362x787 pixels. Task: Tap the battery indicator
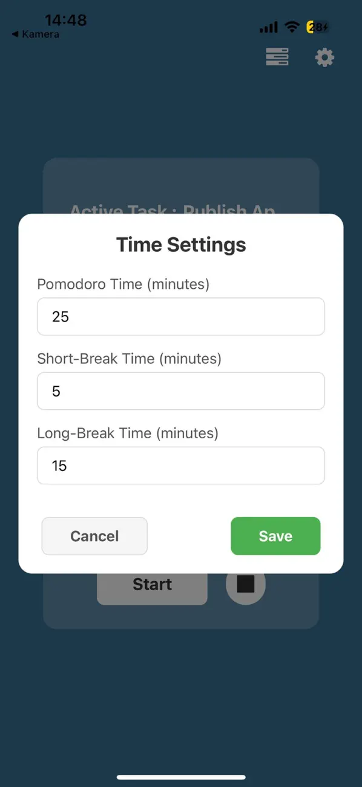(x=317, y=27)
